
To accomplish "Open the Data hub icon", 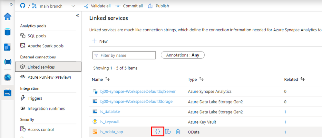I will point(7,32).
